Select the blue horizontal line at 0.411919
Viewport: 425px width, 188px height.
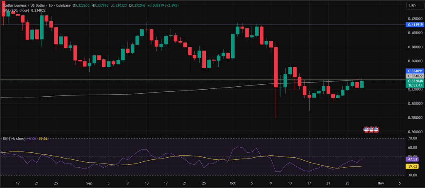(208, 25)
